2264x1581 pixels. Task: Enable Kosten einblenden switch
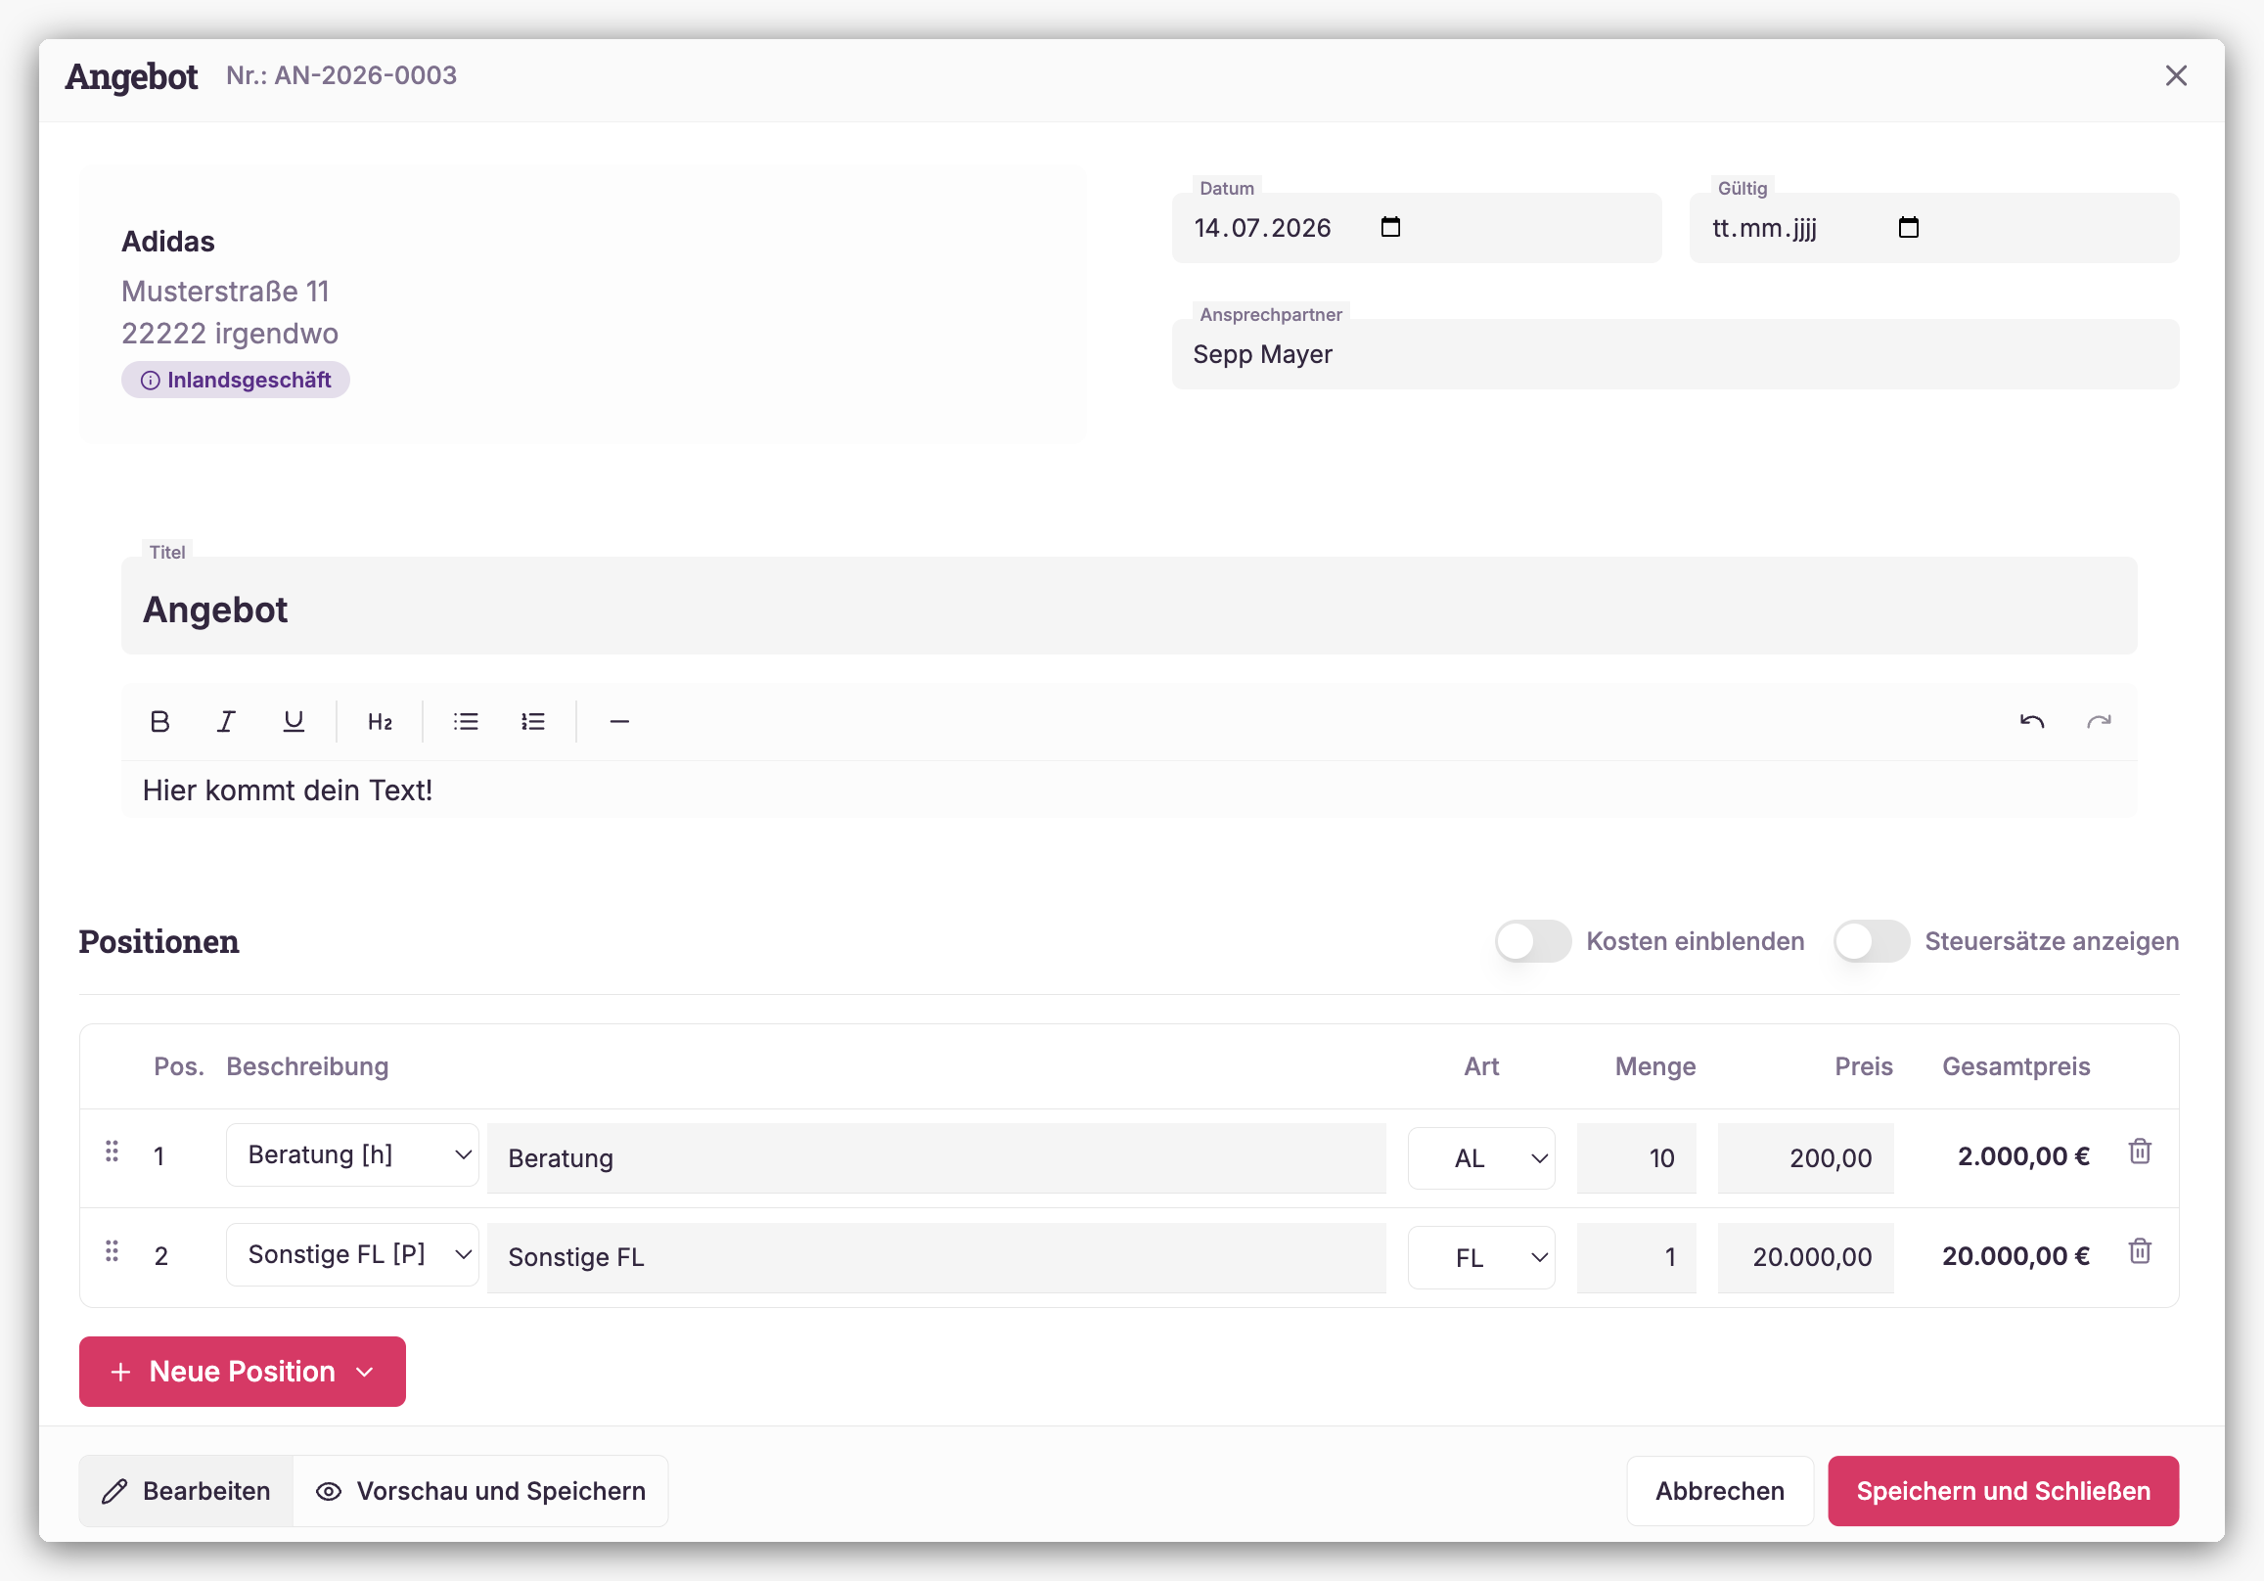pos(1532,941)
